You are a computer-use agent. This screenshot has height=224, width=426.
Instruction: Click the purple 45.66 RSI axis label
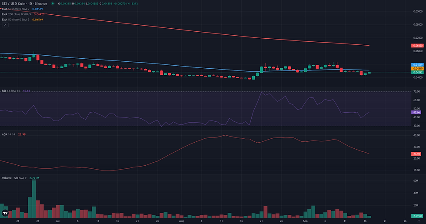(416, 112)
